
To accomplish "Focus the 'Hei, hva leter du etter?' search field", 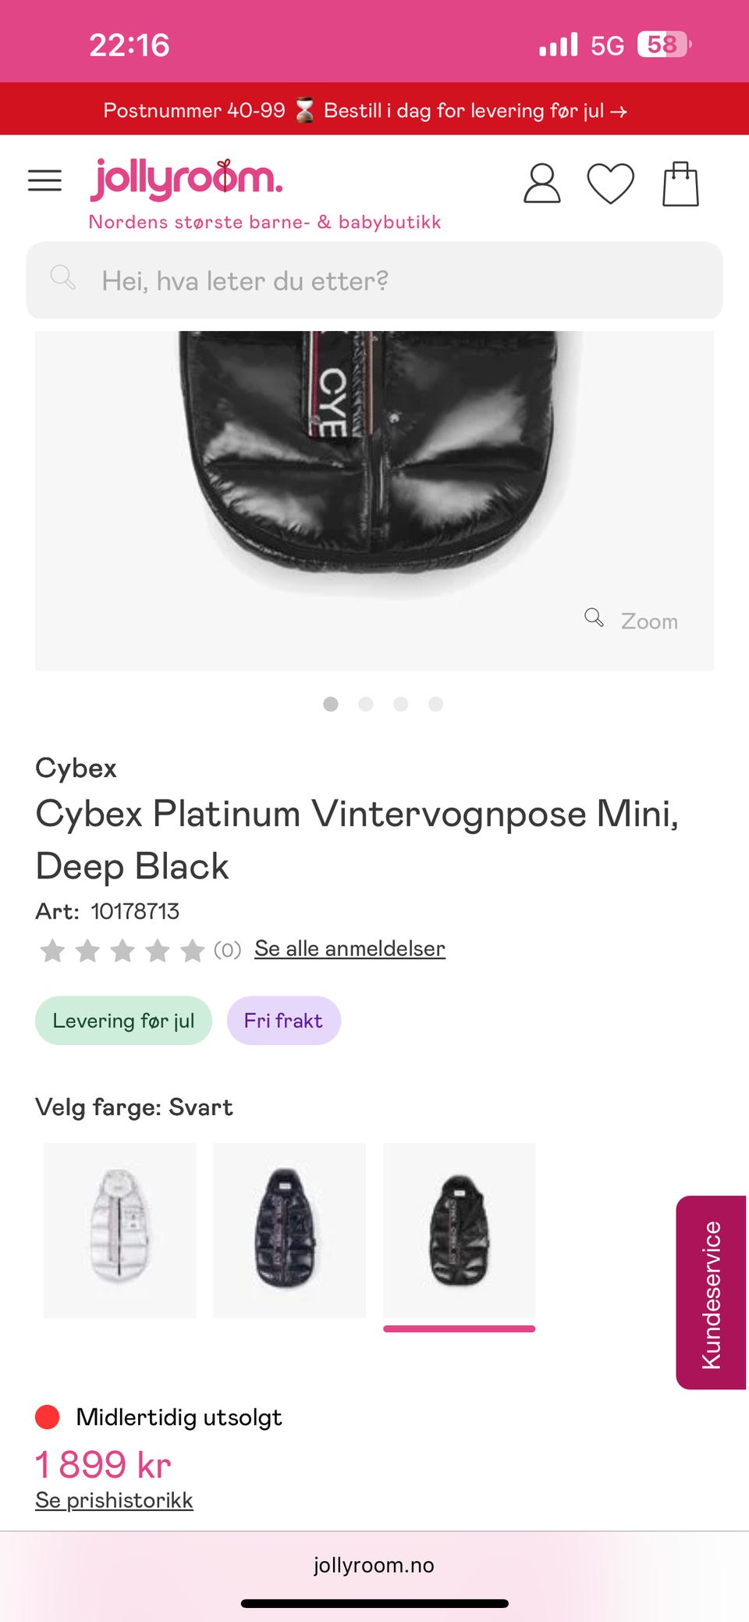I will [x=374, y=280].
